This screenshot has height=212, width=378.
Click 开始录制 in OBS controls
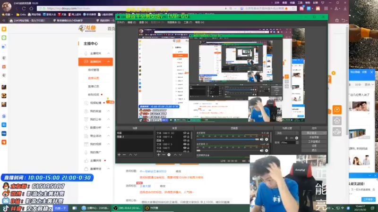coord(314,137)
